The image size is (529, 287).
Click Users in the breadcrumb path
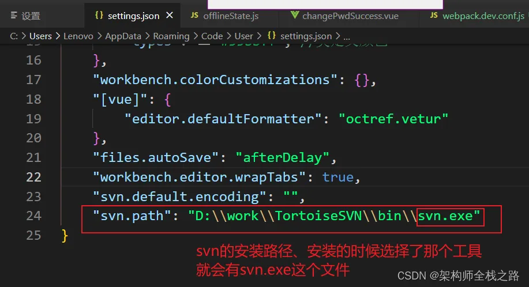(40, 36)
